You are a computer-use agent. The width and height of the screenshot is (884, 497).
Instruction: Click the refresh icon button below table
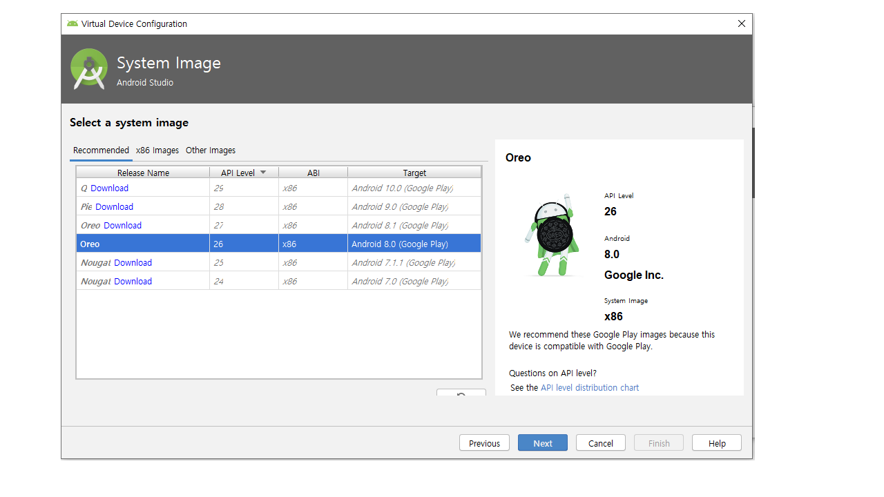pos(461,393)
